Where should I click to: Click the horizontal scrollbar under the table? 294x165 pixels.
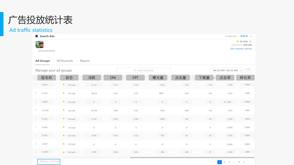pyautogui.click(x=192, y=157)
